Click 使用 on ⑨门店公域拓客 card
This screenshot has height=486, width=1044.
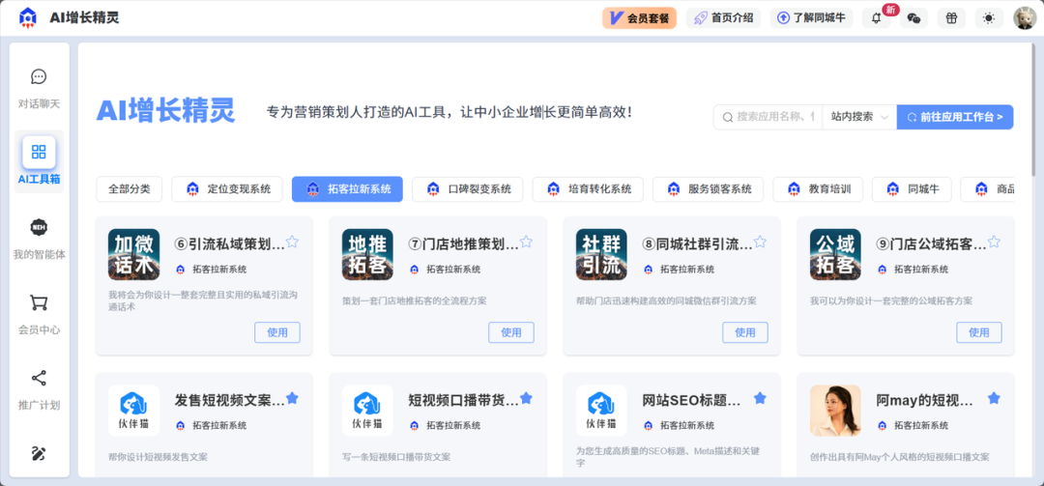[x=978, y=332]
